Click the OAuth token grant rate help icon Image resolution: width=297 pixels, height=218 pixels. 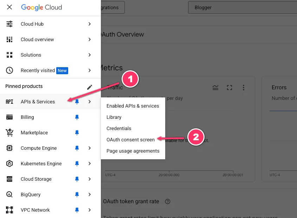point(168,201)
